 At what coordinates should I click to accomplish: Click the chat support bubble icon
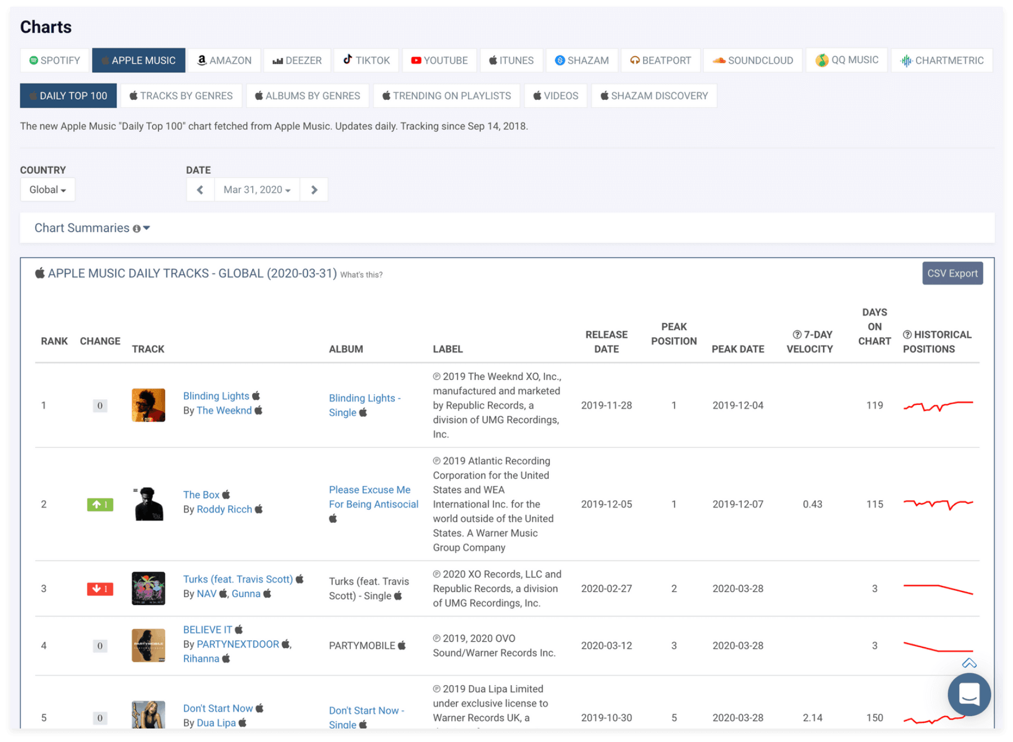(x=968, y=694)
